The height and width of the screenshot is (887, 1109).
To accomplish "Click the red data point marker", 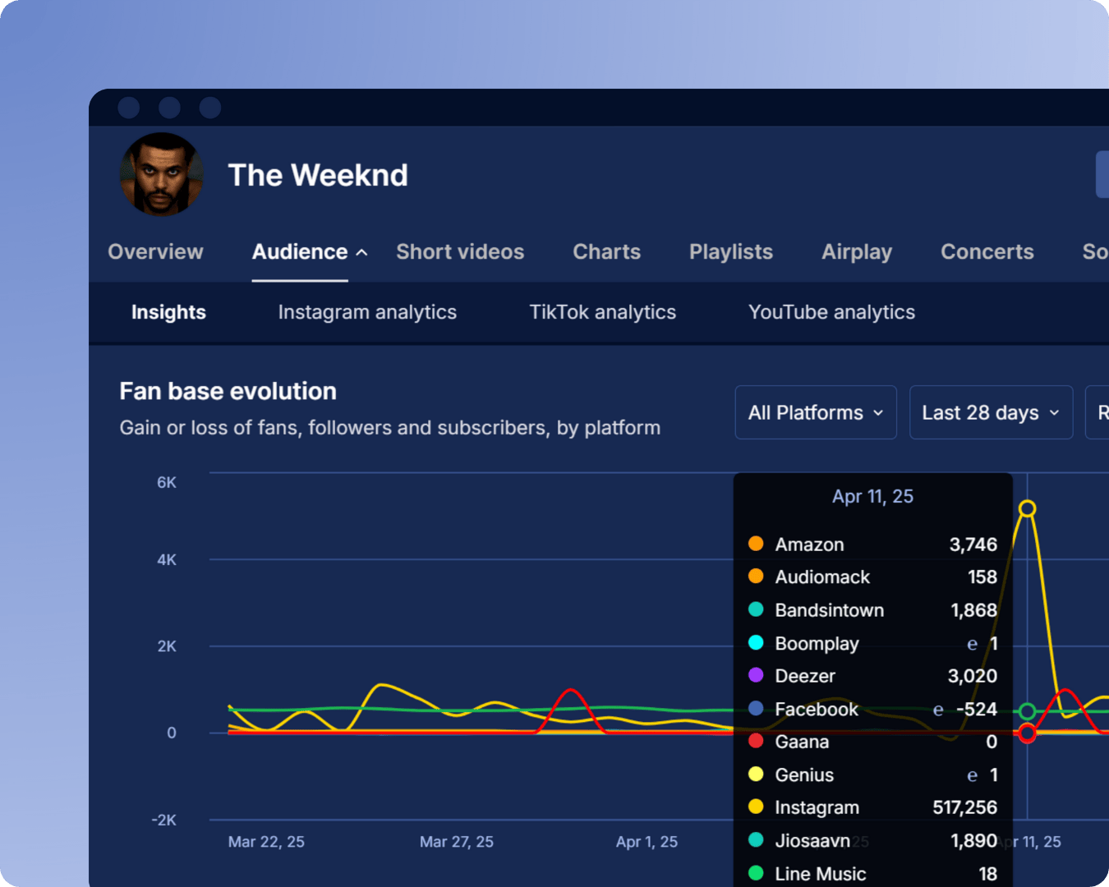I will (x=1027, y=733).
